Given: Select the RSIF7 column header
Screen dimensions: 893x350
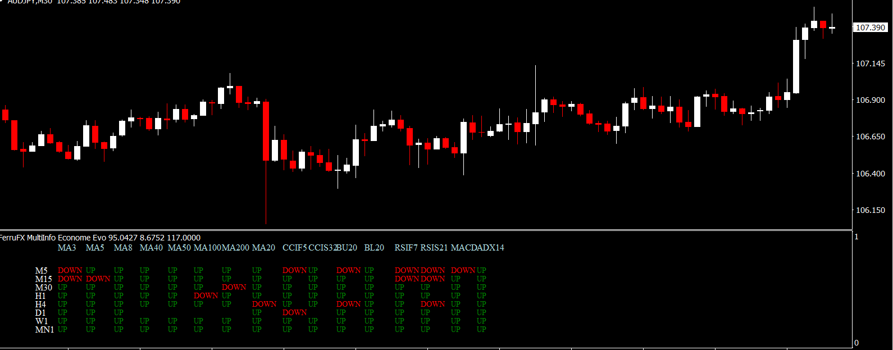Looking at the screenshot, I should tap(406, 248).
